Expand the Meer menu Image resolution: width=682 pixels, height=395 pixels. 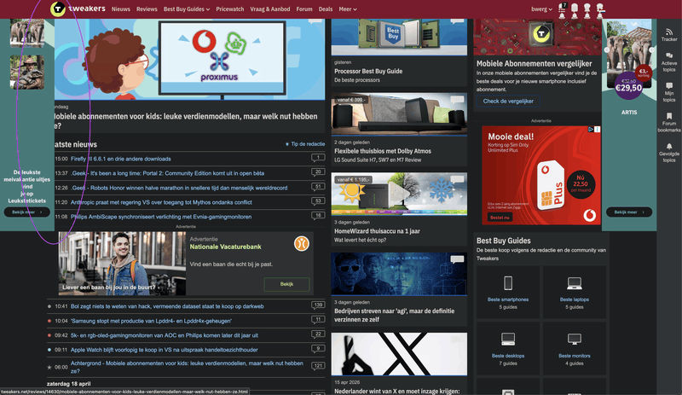coord(348,9)
